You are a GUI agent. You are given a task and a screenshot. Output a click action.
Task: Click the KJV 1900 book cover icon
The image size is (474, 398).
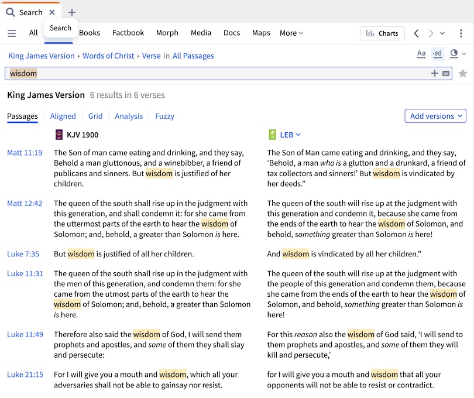pos(59,135)
